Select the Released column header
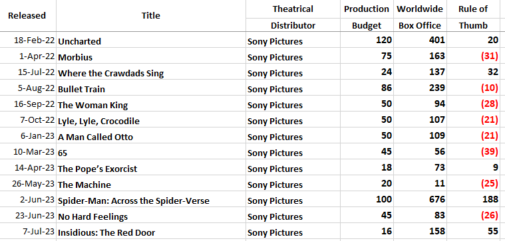This screenshot has width=505, height=241. [27, 15]
